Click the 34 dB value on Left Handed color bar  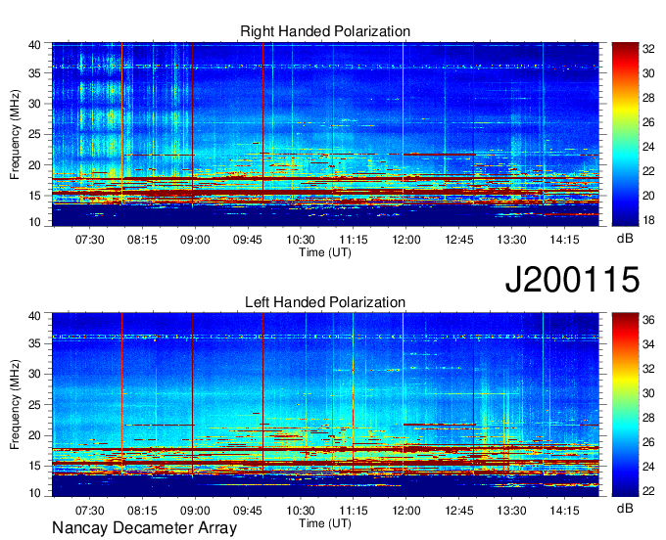point(648,344)
